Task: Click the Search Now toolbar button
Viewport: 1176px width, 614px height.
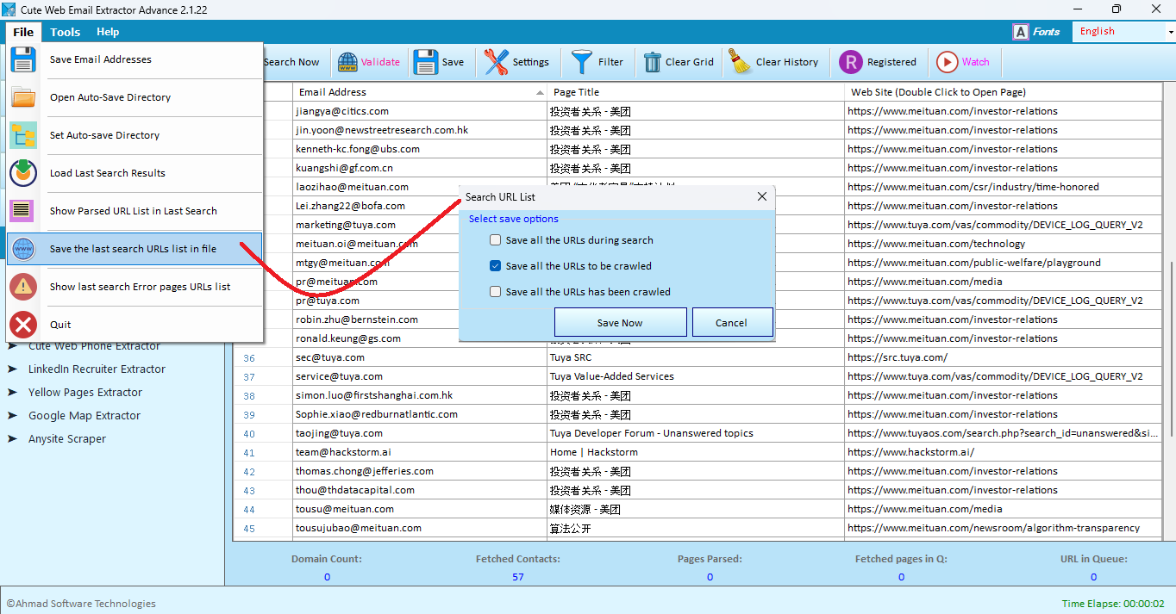Action: tap(291, 62)
